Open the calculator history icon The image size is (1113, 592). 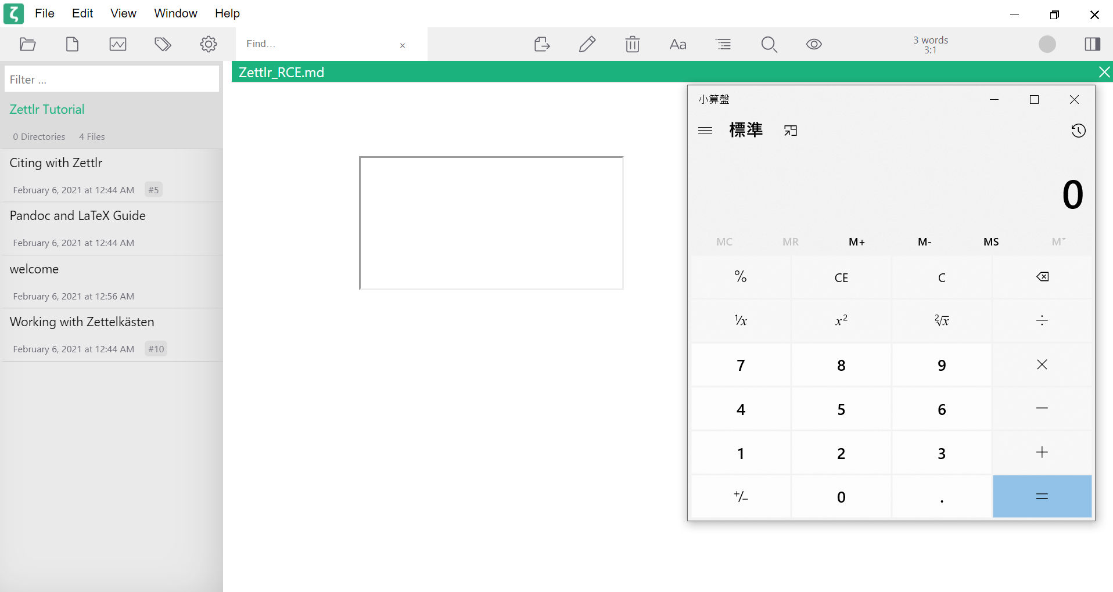point(1079,131)
